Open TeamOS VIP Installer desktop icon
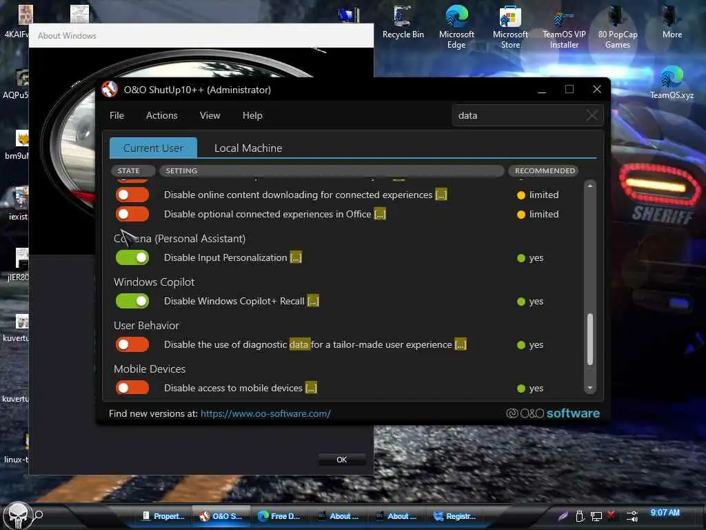Screen dimensions: 706x530 [564, 27]
